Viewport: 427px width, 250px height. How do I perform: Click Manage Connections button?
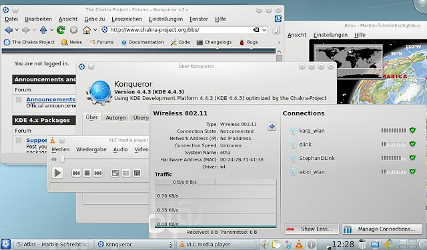(382, 229)
